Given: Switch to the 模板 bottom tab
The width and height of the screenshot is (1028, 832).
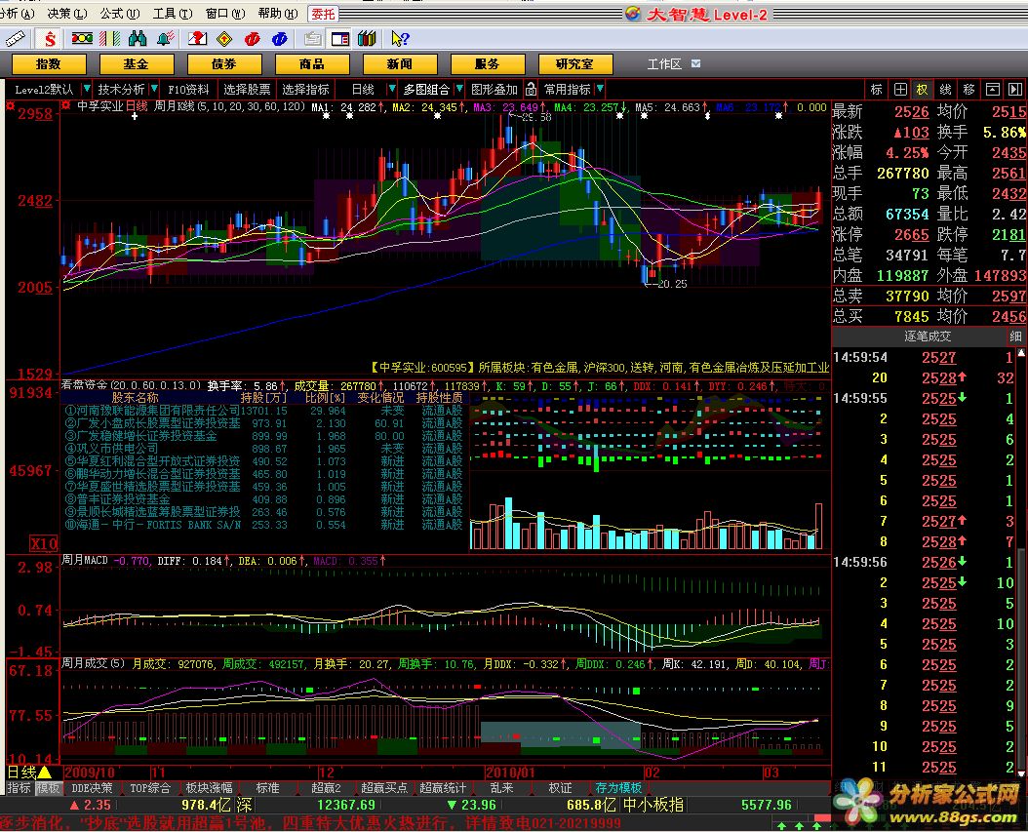Looking at the screenshot, I should (x=48, y=788).
